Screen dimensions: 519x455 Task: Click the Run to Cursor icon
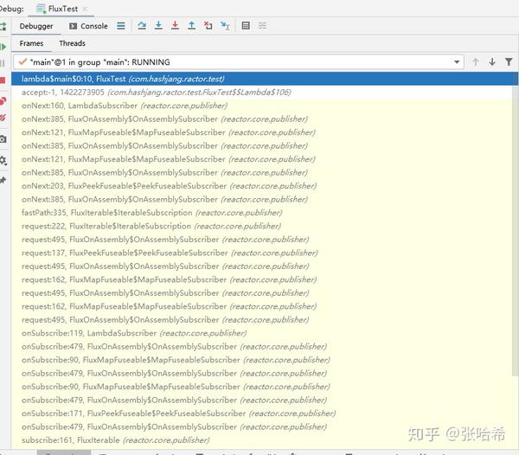point(225,25)
